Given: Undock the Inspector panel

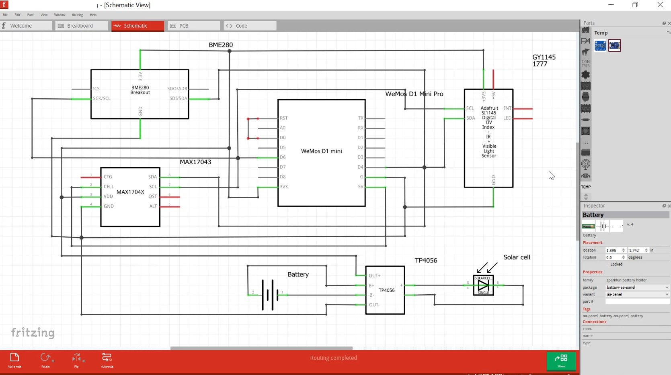Looking at the screenshot, I should (x=663, y=206).
